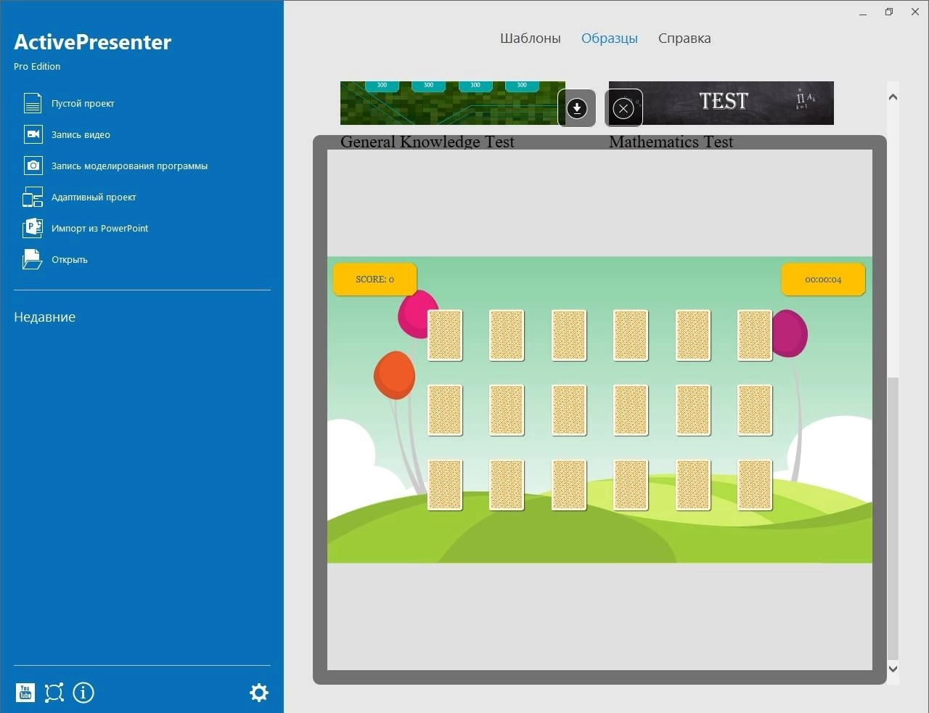This screenshot has height=713, width=929.
Task: Click the Responsive project icon
Action: 33,197
